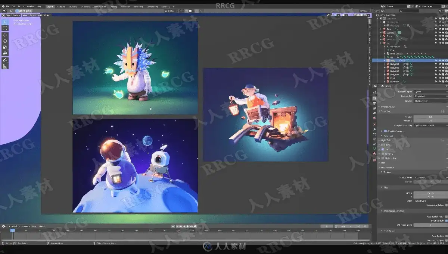Select the Annotate tool
The image size is (448, 254).
tap(5, 60)
